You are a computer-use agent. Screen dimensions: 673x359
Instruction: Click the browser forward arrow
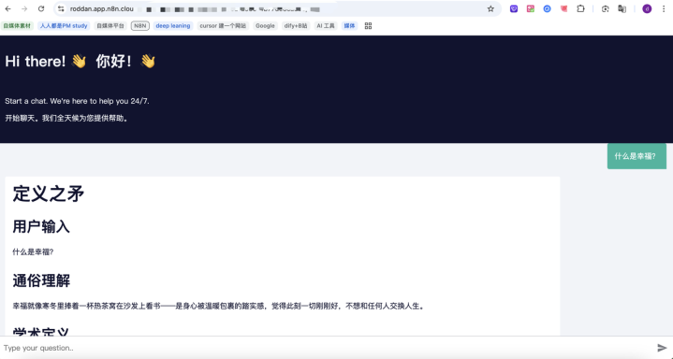pyautogui.click(x=24, y=8)
